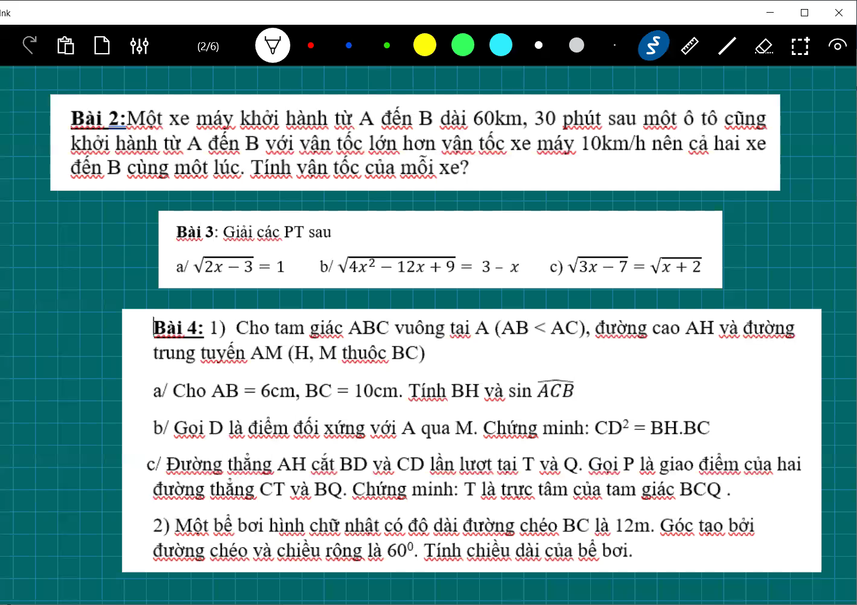Select the large grey pen dot
This screenshot has height=605, width=857.
(x=577, y=45)
